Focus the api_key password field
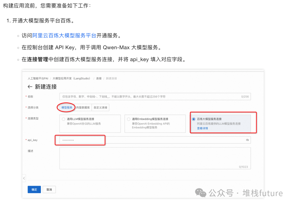 [x=155, y=140]
